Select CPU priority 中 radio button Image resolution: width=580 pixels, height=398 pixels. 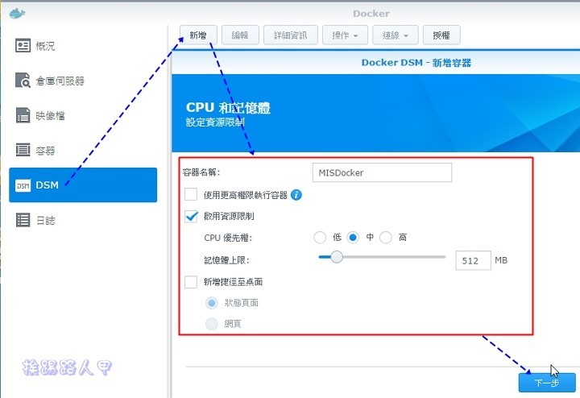click(353, 238)
